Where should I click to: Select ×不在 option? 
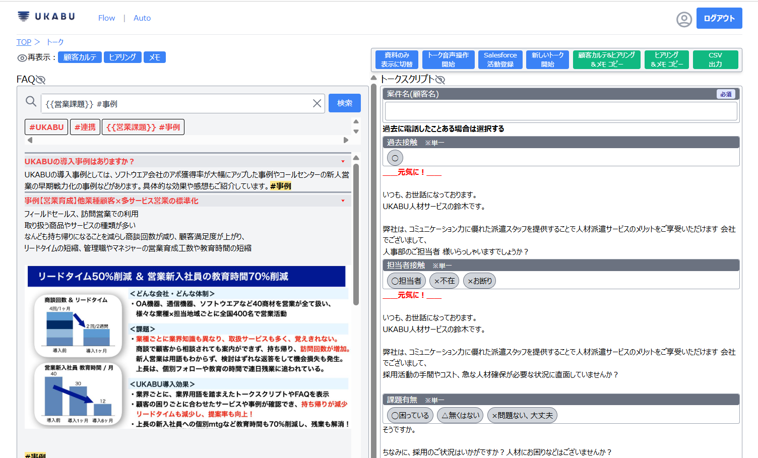point(444,281)
